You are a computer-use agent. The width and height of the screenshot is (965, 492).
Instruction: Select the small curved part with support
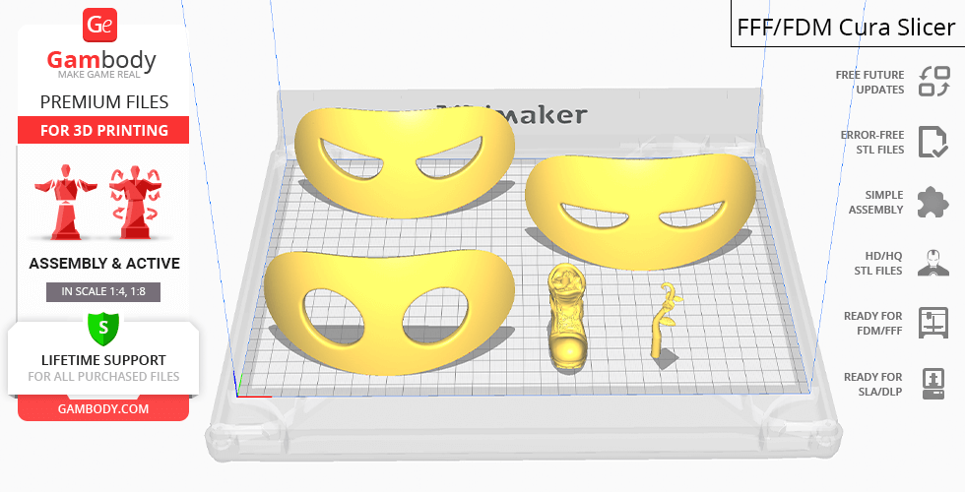665,325
